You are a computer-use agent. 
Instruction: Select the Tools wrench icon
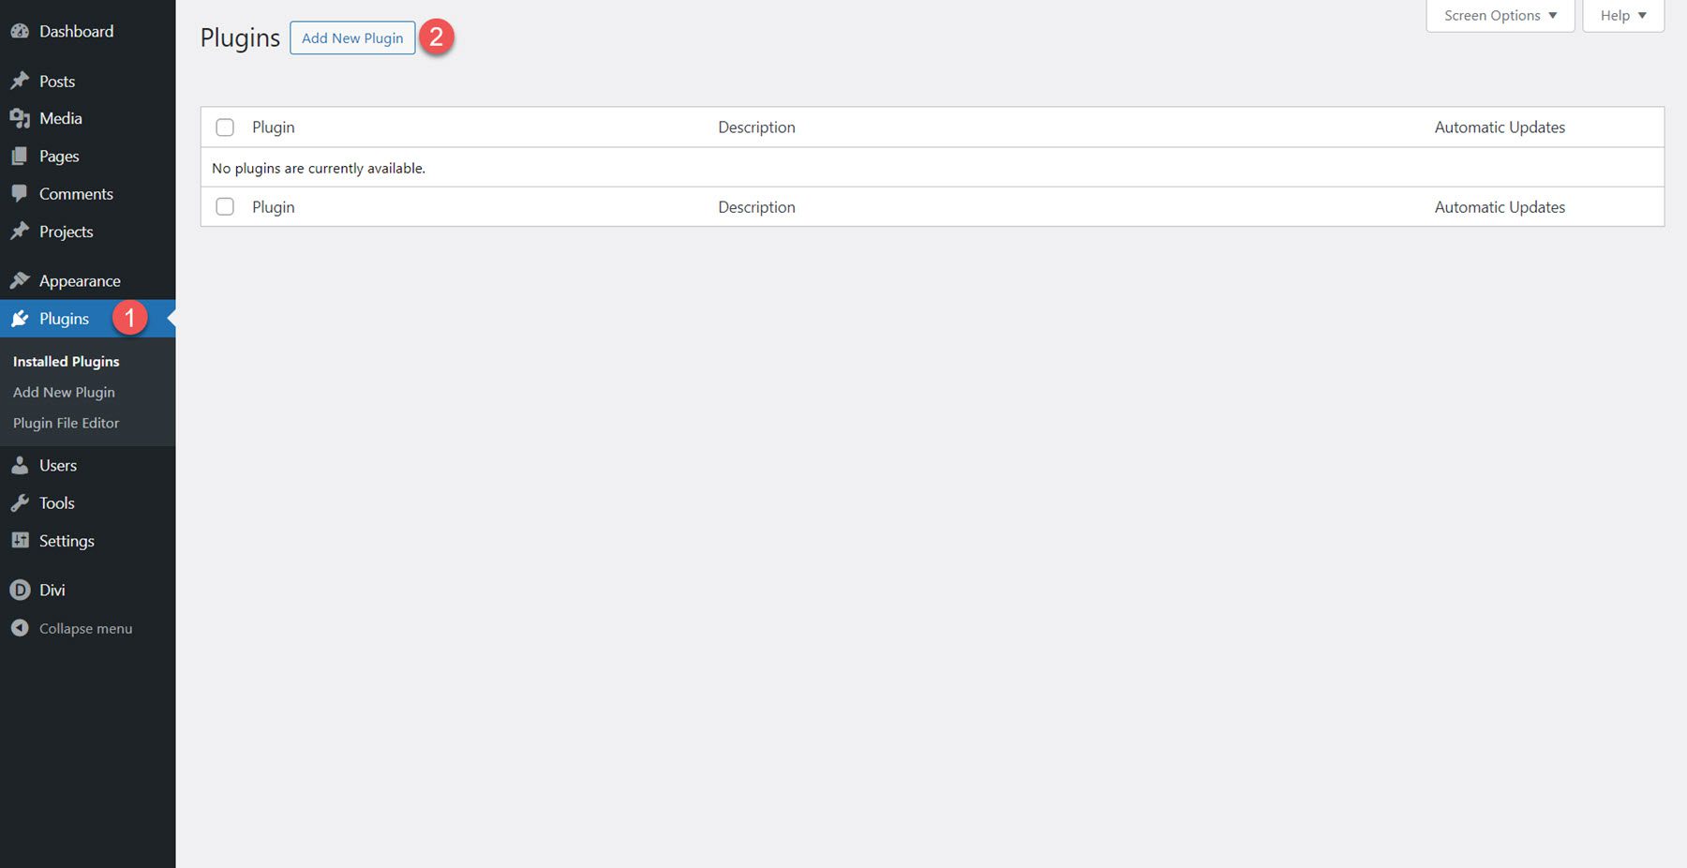pos(20,502)
